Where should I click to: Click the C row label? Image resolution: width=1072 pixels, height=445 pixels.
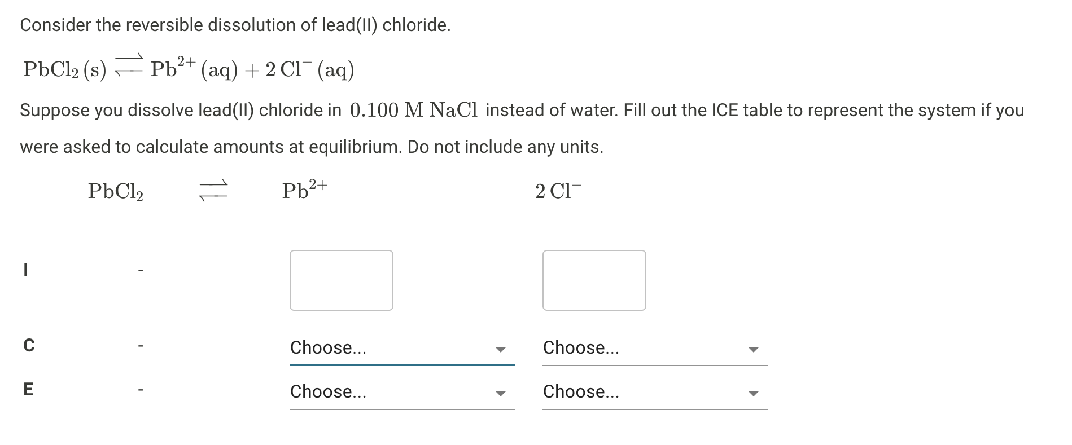tap(29, 346)
